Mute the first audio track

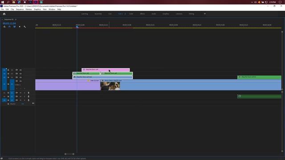[x=20, y=93]
